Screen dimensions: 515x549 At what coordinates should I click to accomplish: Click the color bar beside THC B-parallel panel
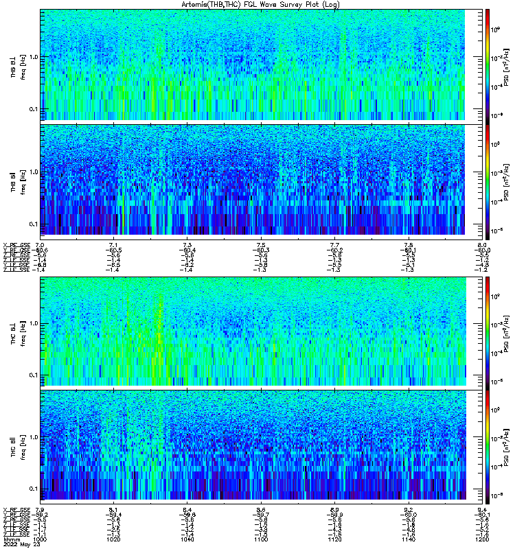488,447
